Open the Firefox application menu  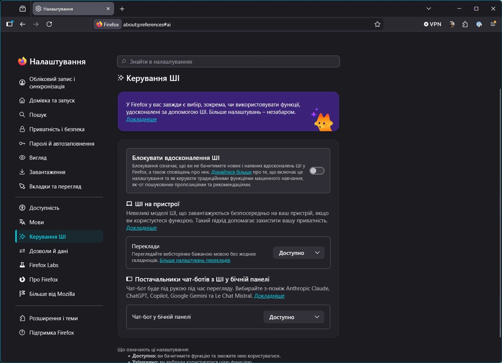[x=493, y=24]
